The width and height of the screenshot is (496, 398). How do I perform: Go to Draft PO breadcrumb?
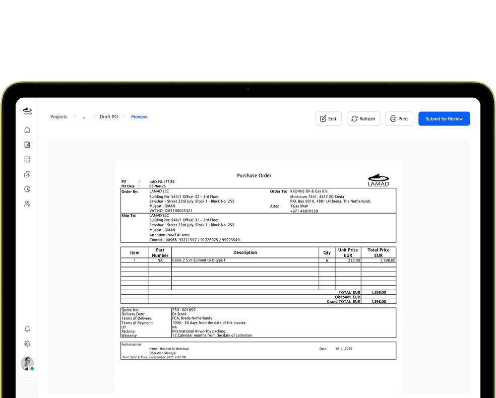point(109,117)
